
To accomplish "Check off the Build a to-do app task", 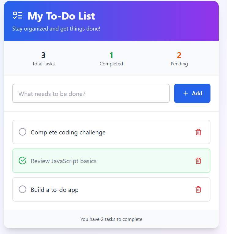I will [22, 189].
